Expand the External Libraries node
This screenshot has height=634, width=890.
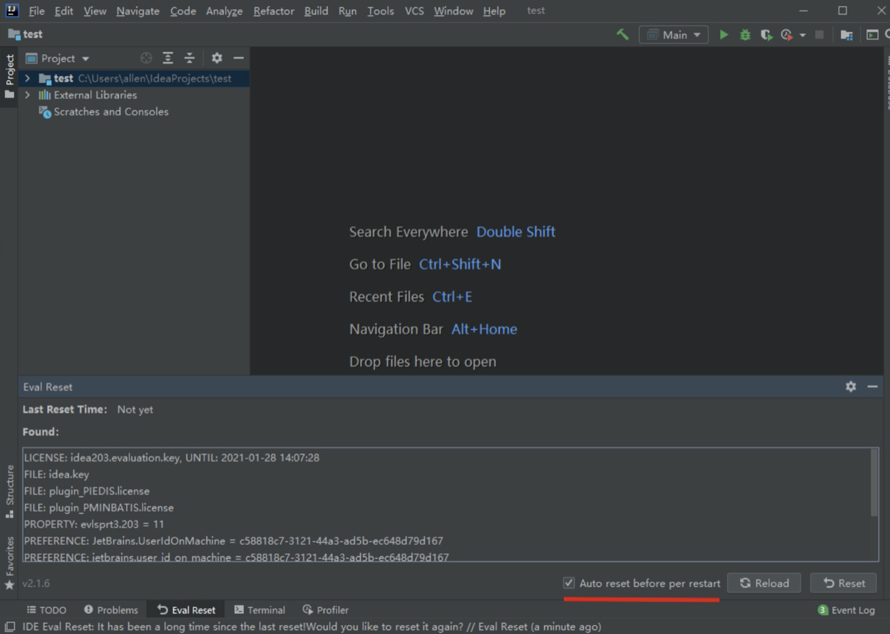pos(28,95)
